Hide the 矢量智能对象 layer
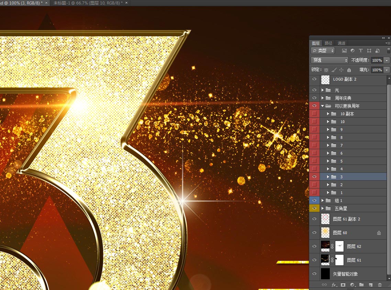391x290 pixels. pos(314,274)
